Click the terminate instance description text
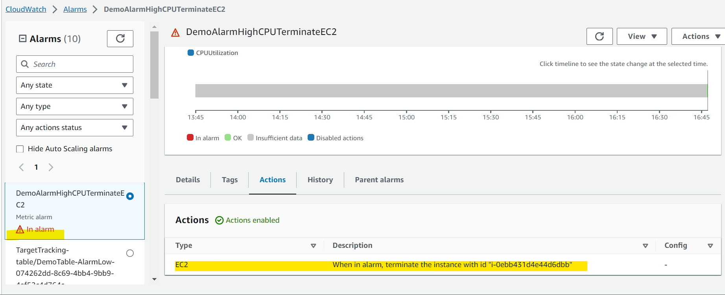Image resolution: width=725 pixels, height=295 pixels. (452, 265)
